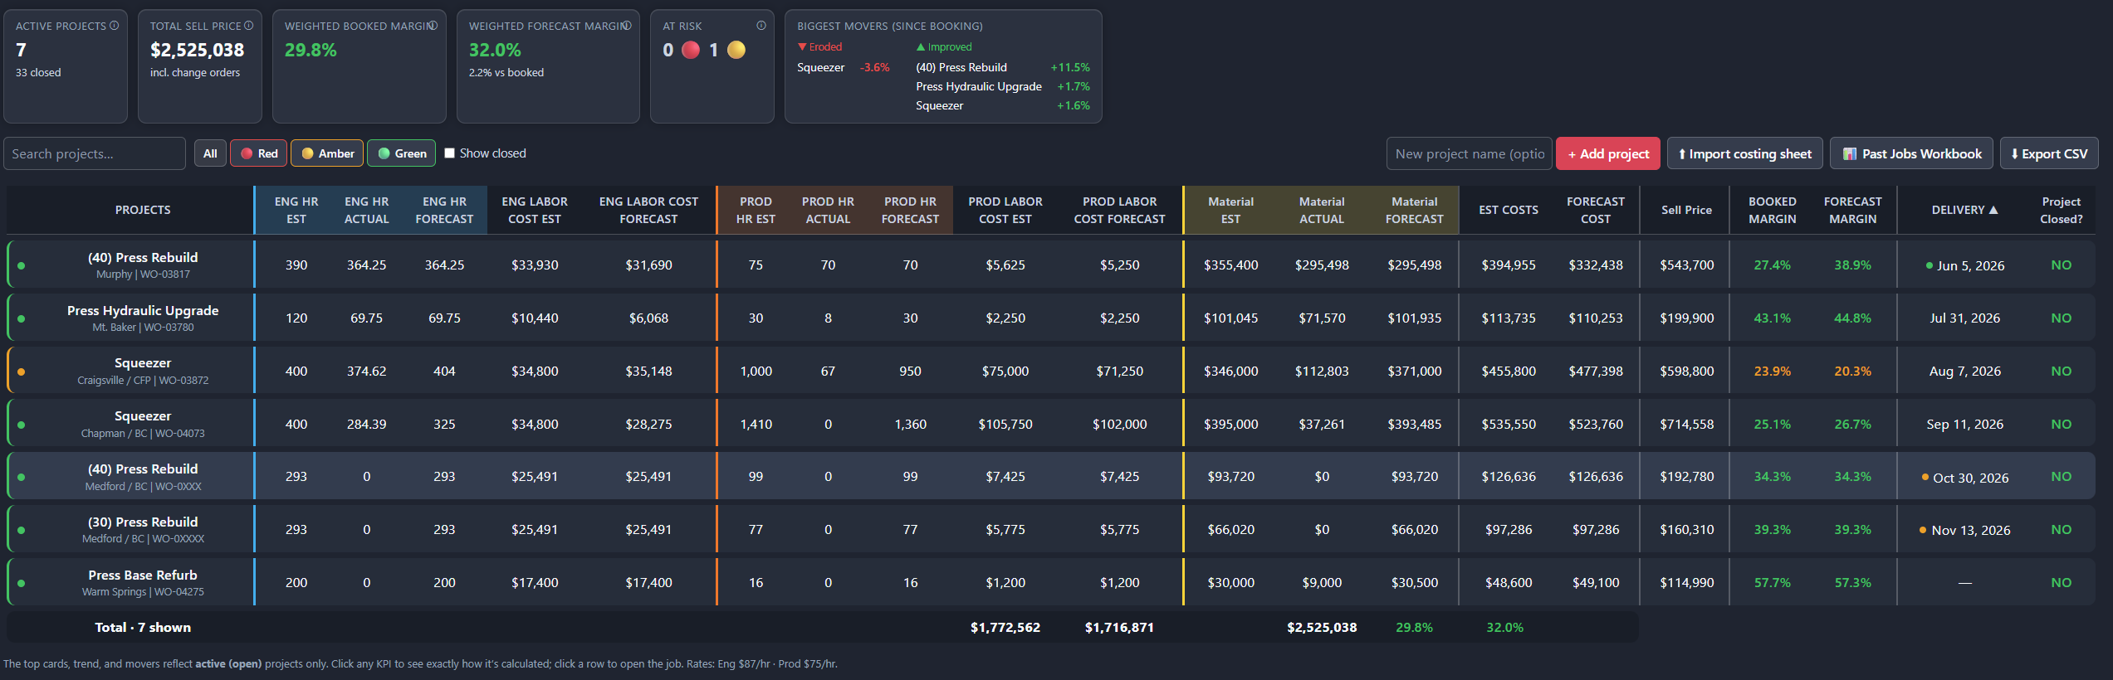This screenshot has height=680, width=2113.
Task: Click the info icon on Active Projects card
Action: (x=115, y=26)
